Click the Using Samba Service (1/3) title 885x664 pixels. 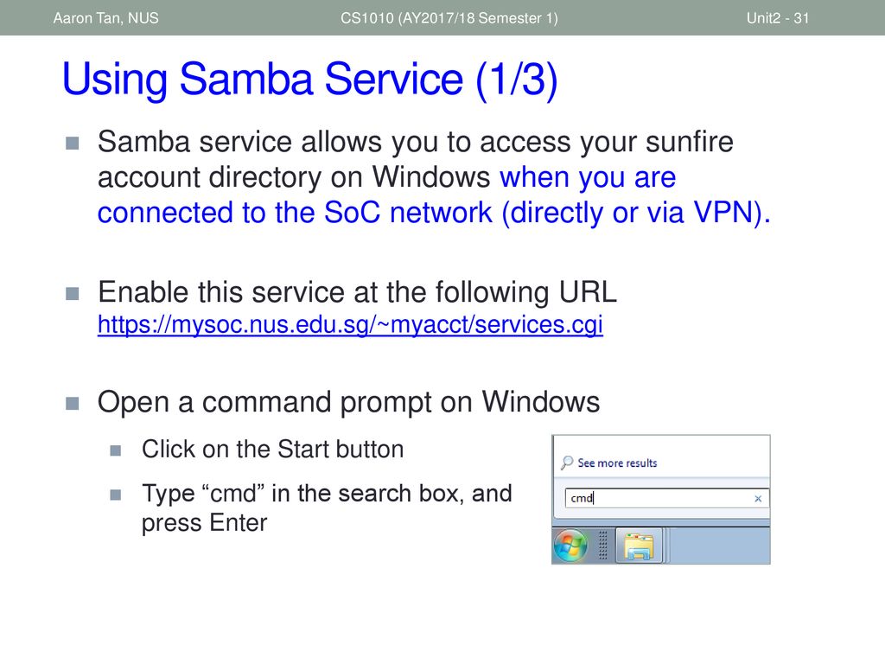[x=310, y=79]
